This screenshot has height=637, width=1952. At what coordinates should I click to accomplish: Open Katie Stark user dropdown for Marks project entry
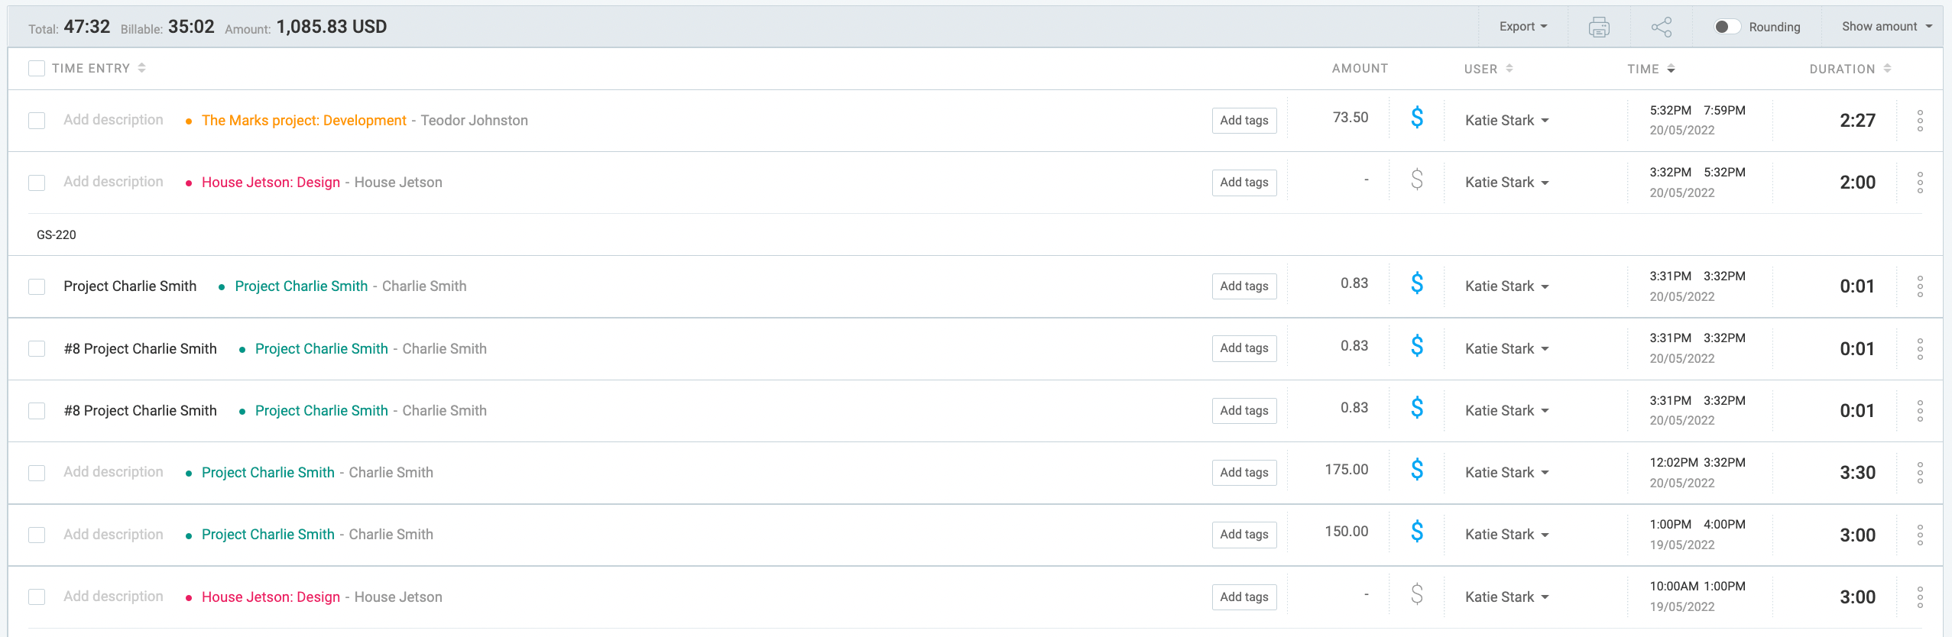click(1507, 121)
